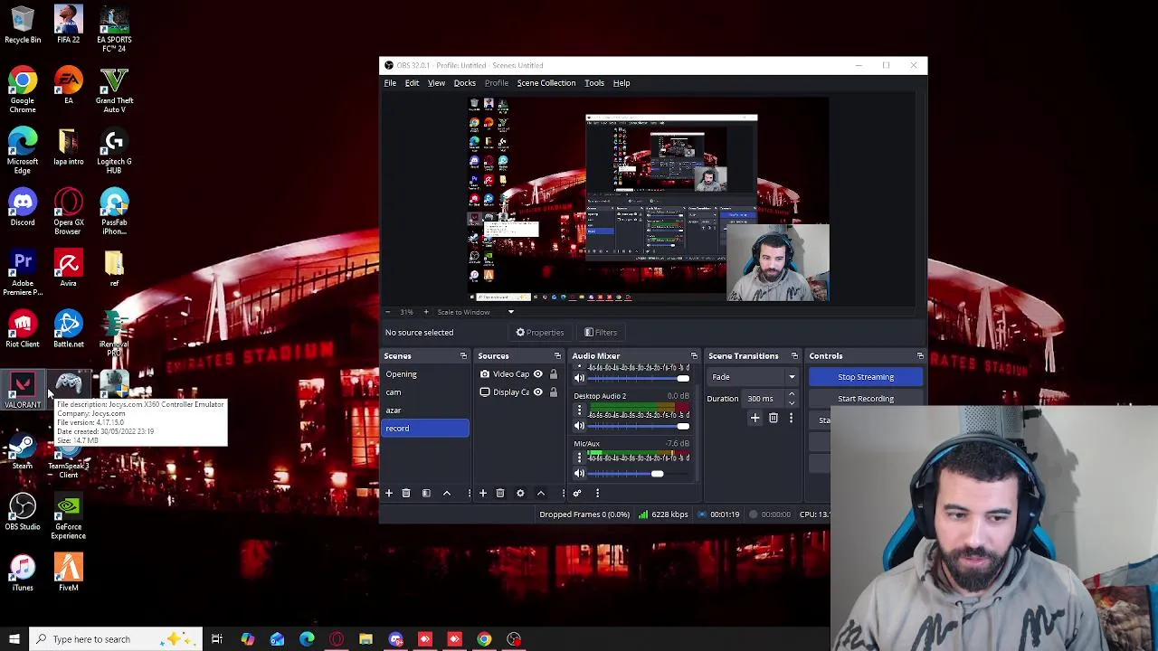Select the Steam desktop shortcut

pyautogui.click(x=23, y=452)
